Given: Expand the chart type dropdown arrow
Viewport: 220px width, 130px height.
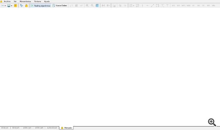Looking at the screenshot, I should (x=5, y=6).
